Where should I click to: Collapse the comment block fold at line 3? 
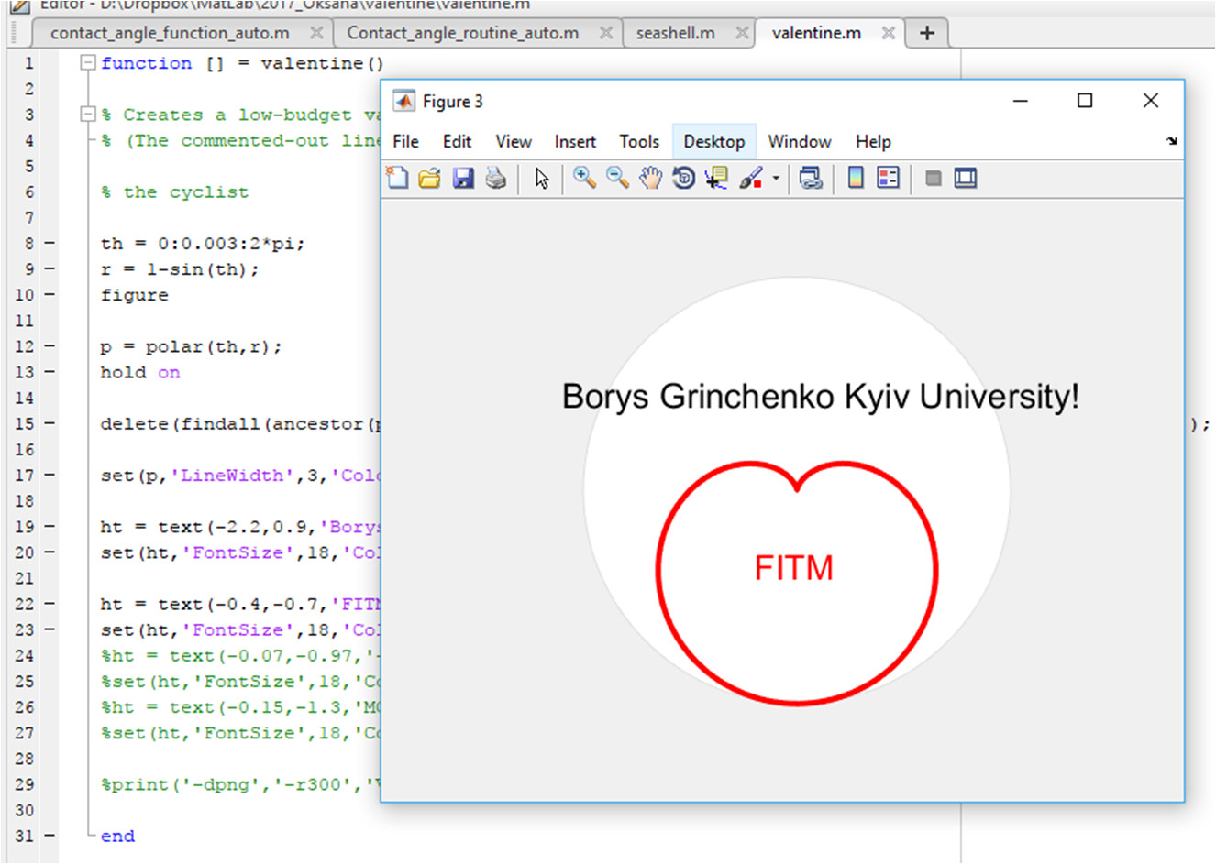pos(88,115)
